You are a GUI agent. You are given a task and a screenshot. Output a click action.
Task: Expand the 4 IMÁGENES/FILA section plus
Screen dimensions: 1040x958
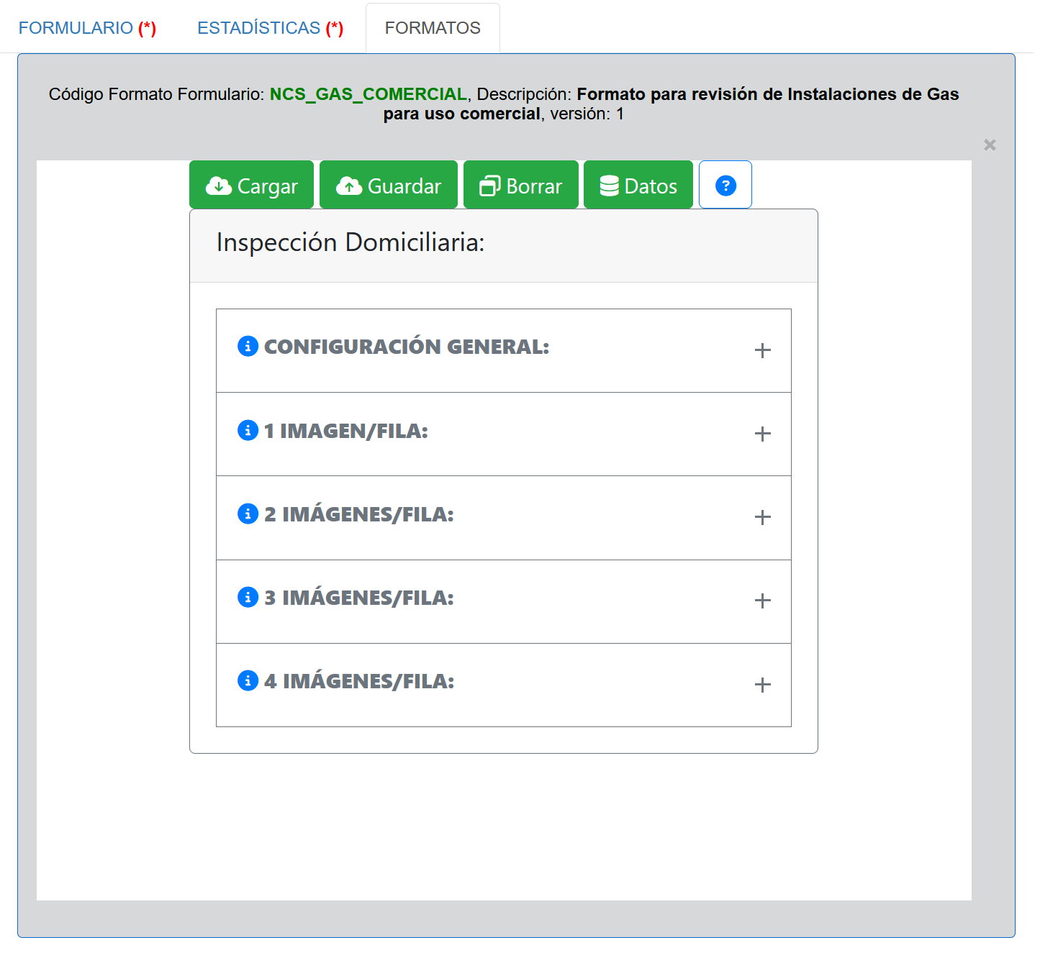[x=762, y=685]
